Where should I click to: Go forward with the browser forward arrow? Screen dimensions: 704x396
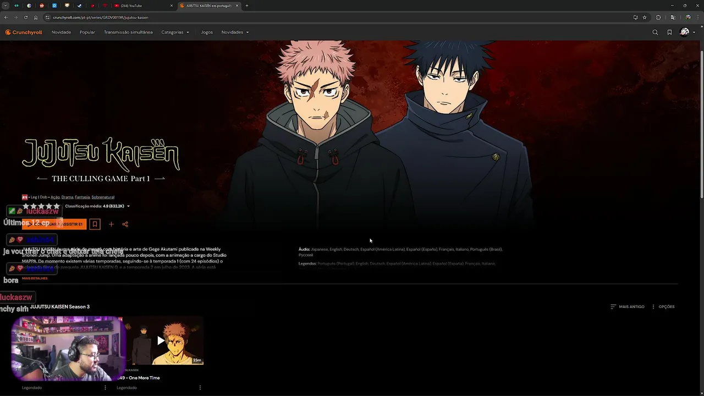(x=16, y=17)
